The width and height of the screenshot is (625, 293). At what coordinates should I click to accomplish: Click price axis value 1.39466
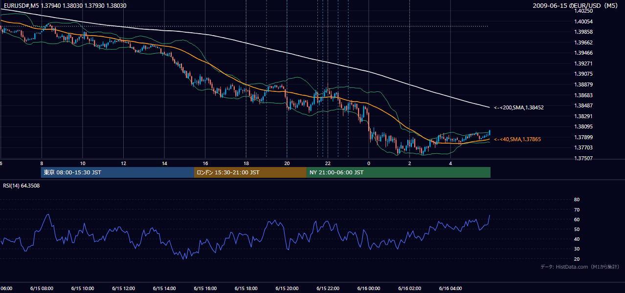pyautogui.click(x=584, y=53)
